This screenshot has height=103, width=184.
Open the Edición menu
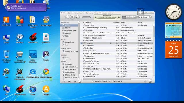click(71, 13)
